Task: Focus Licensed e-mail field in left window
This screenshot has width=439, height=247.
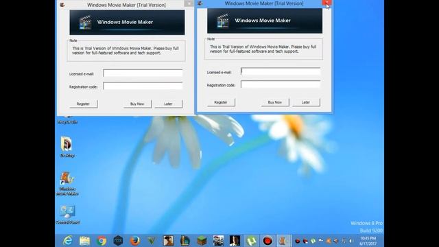Action: click(143, 73)
